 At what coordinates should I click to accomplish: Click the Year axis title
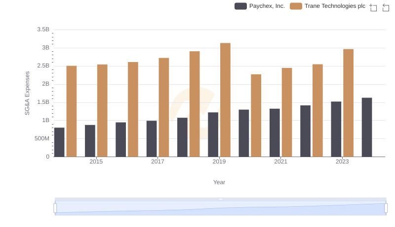pos(219,182)
